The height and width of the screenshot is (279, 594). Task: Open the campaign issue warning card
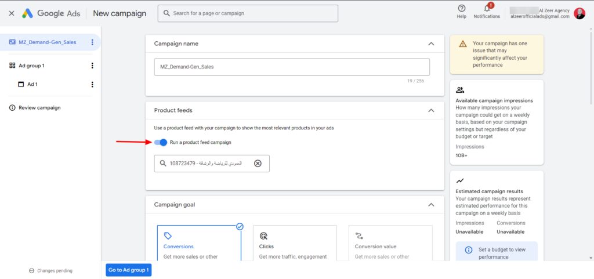[497, 55]
